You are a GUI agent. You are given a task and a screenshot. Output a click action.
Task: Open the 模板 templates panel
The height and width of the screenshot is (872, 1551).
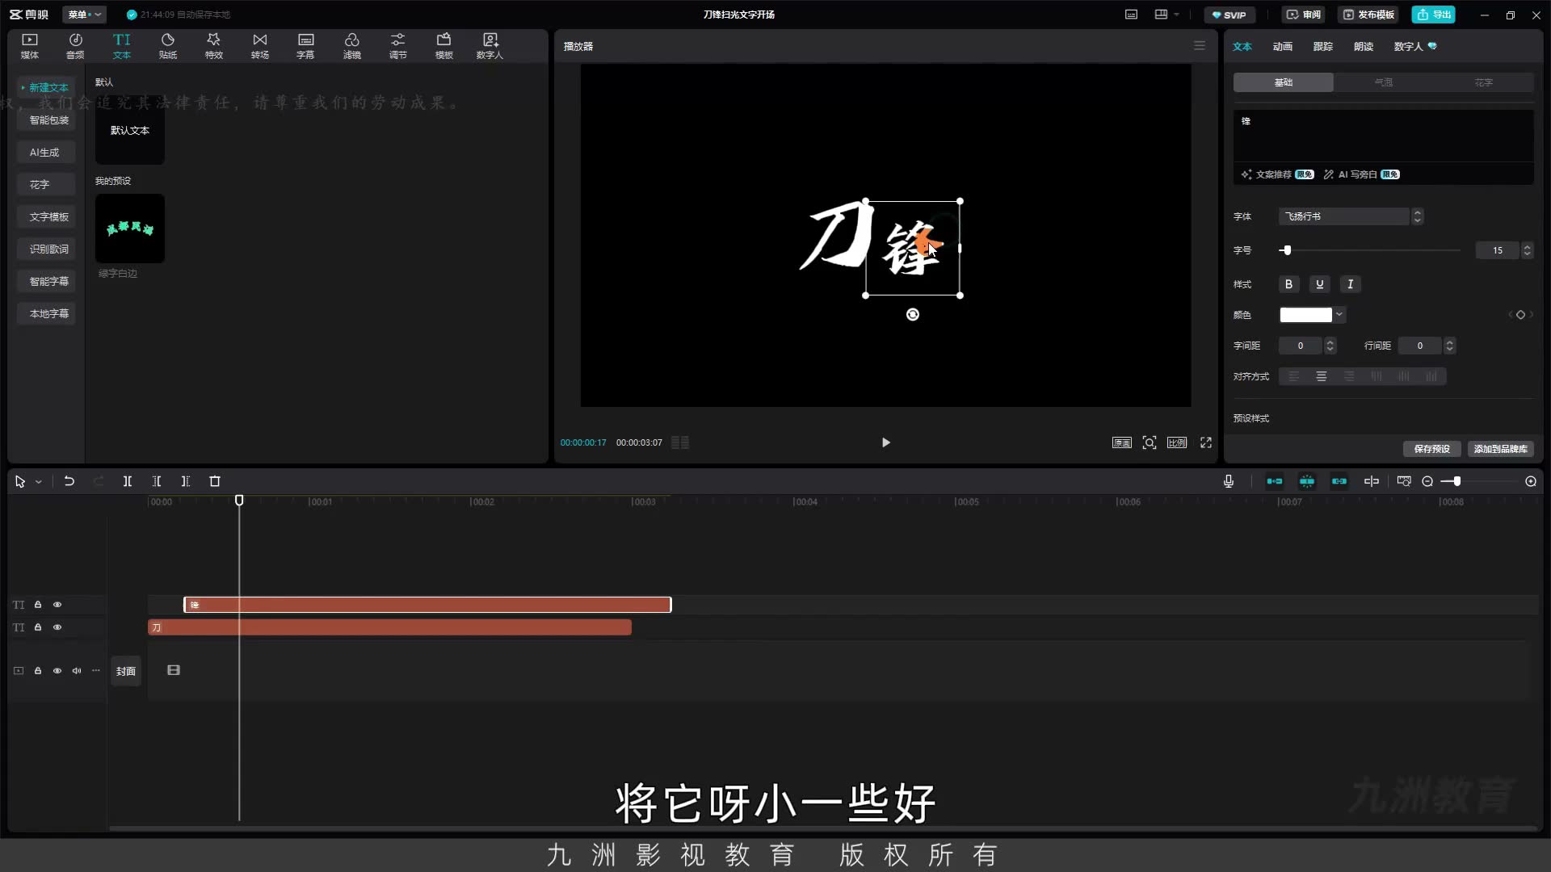(x=444, y=46)
